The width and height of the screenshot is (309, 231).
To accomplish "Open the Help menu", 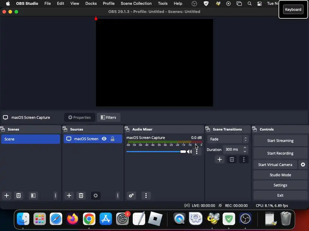I will tap(178, 4).
